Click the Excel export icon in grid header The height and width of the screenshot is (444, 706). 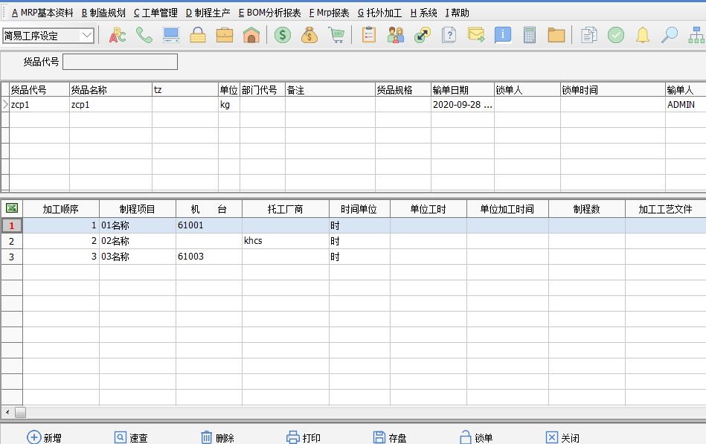click(x=12, y=208)
